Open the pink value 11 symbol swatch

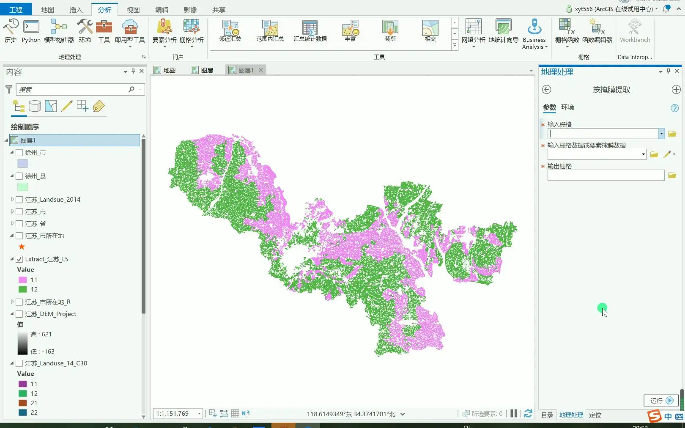[22, 280]
